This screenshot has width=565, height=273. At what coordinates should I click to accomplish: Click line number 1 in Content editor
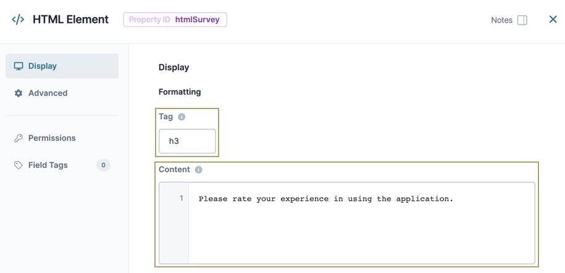click(x=182, y=198)
